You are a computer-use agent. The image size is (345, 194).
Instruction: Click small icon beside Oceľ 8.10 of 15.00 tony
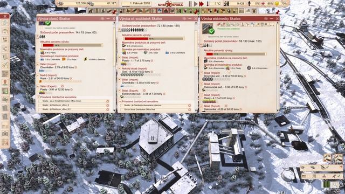pyautogui.click(x=152, y=72)
